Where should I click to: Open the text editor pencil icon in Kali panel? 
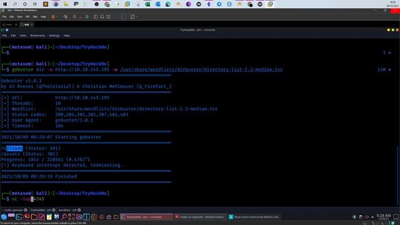click(x=42, y=217)
